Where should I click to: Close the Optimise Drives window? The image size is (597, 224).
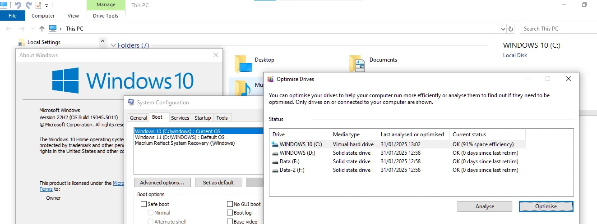568,79
